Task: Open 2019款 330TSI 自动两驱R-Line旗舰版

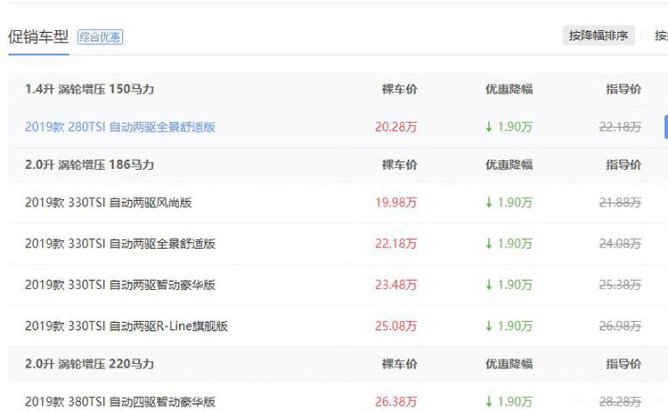Action: [126, 326]
